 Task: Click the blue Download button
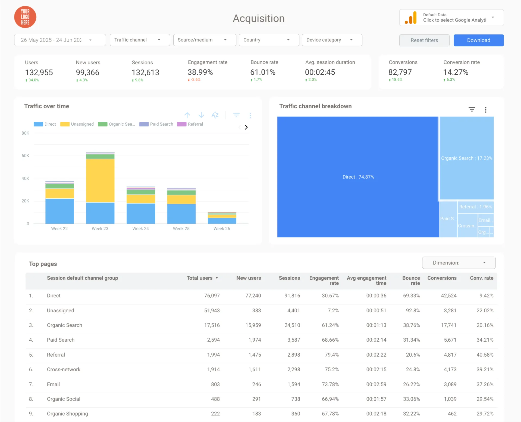click(479, 40)
